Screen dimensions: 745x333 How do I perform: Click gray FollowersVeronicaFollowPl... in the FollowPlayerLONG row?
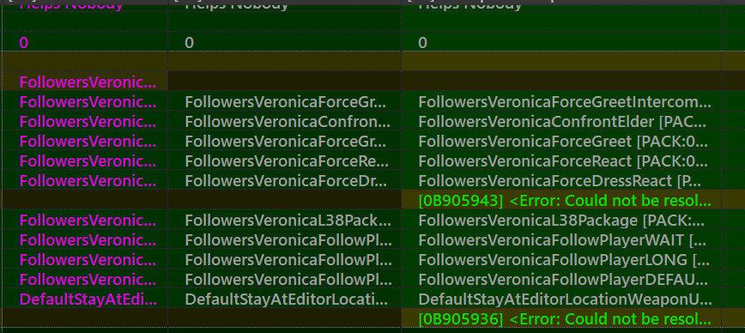[x=285, y=260]
